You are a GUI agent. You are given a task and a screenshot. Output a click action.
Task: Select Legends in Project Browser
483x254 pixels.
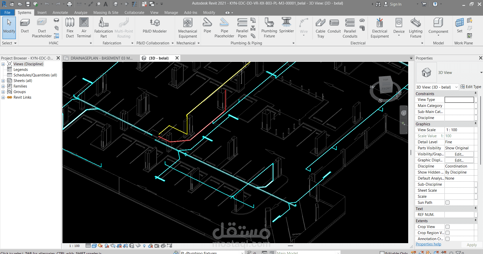pos(21,70)
